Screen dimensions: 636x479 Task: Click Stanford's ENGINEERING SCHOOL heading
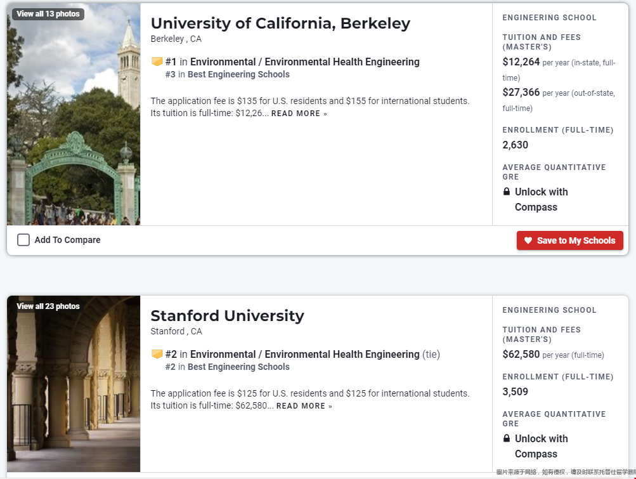pyautogui.click(x=549, y=310)
